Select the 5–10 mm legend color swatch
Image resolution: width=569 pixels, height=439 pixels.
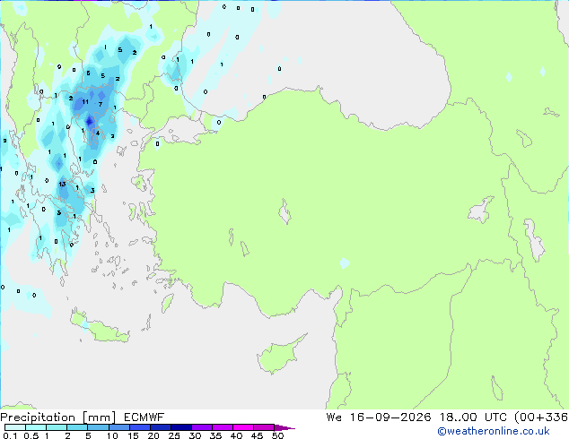[99, 427]
